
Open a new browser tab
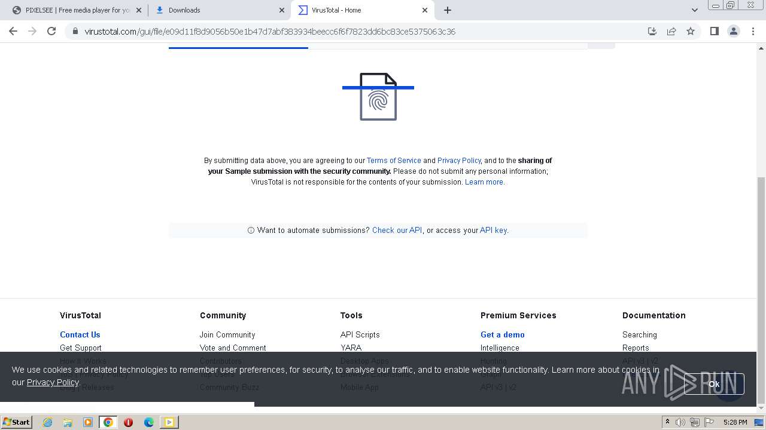[448, 10]
